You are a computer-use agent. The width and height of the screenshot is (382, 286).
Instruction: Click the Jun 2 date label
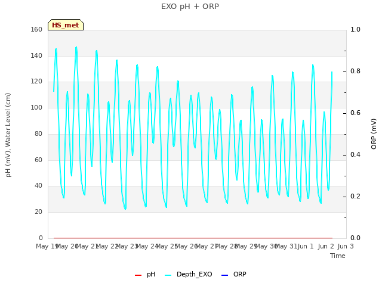tap(326, 246)
